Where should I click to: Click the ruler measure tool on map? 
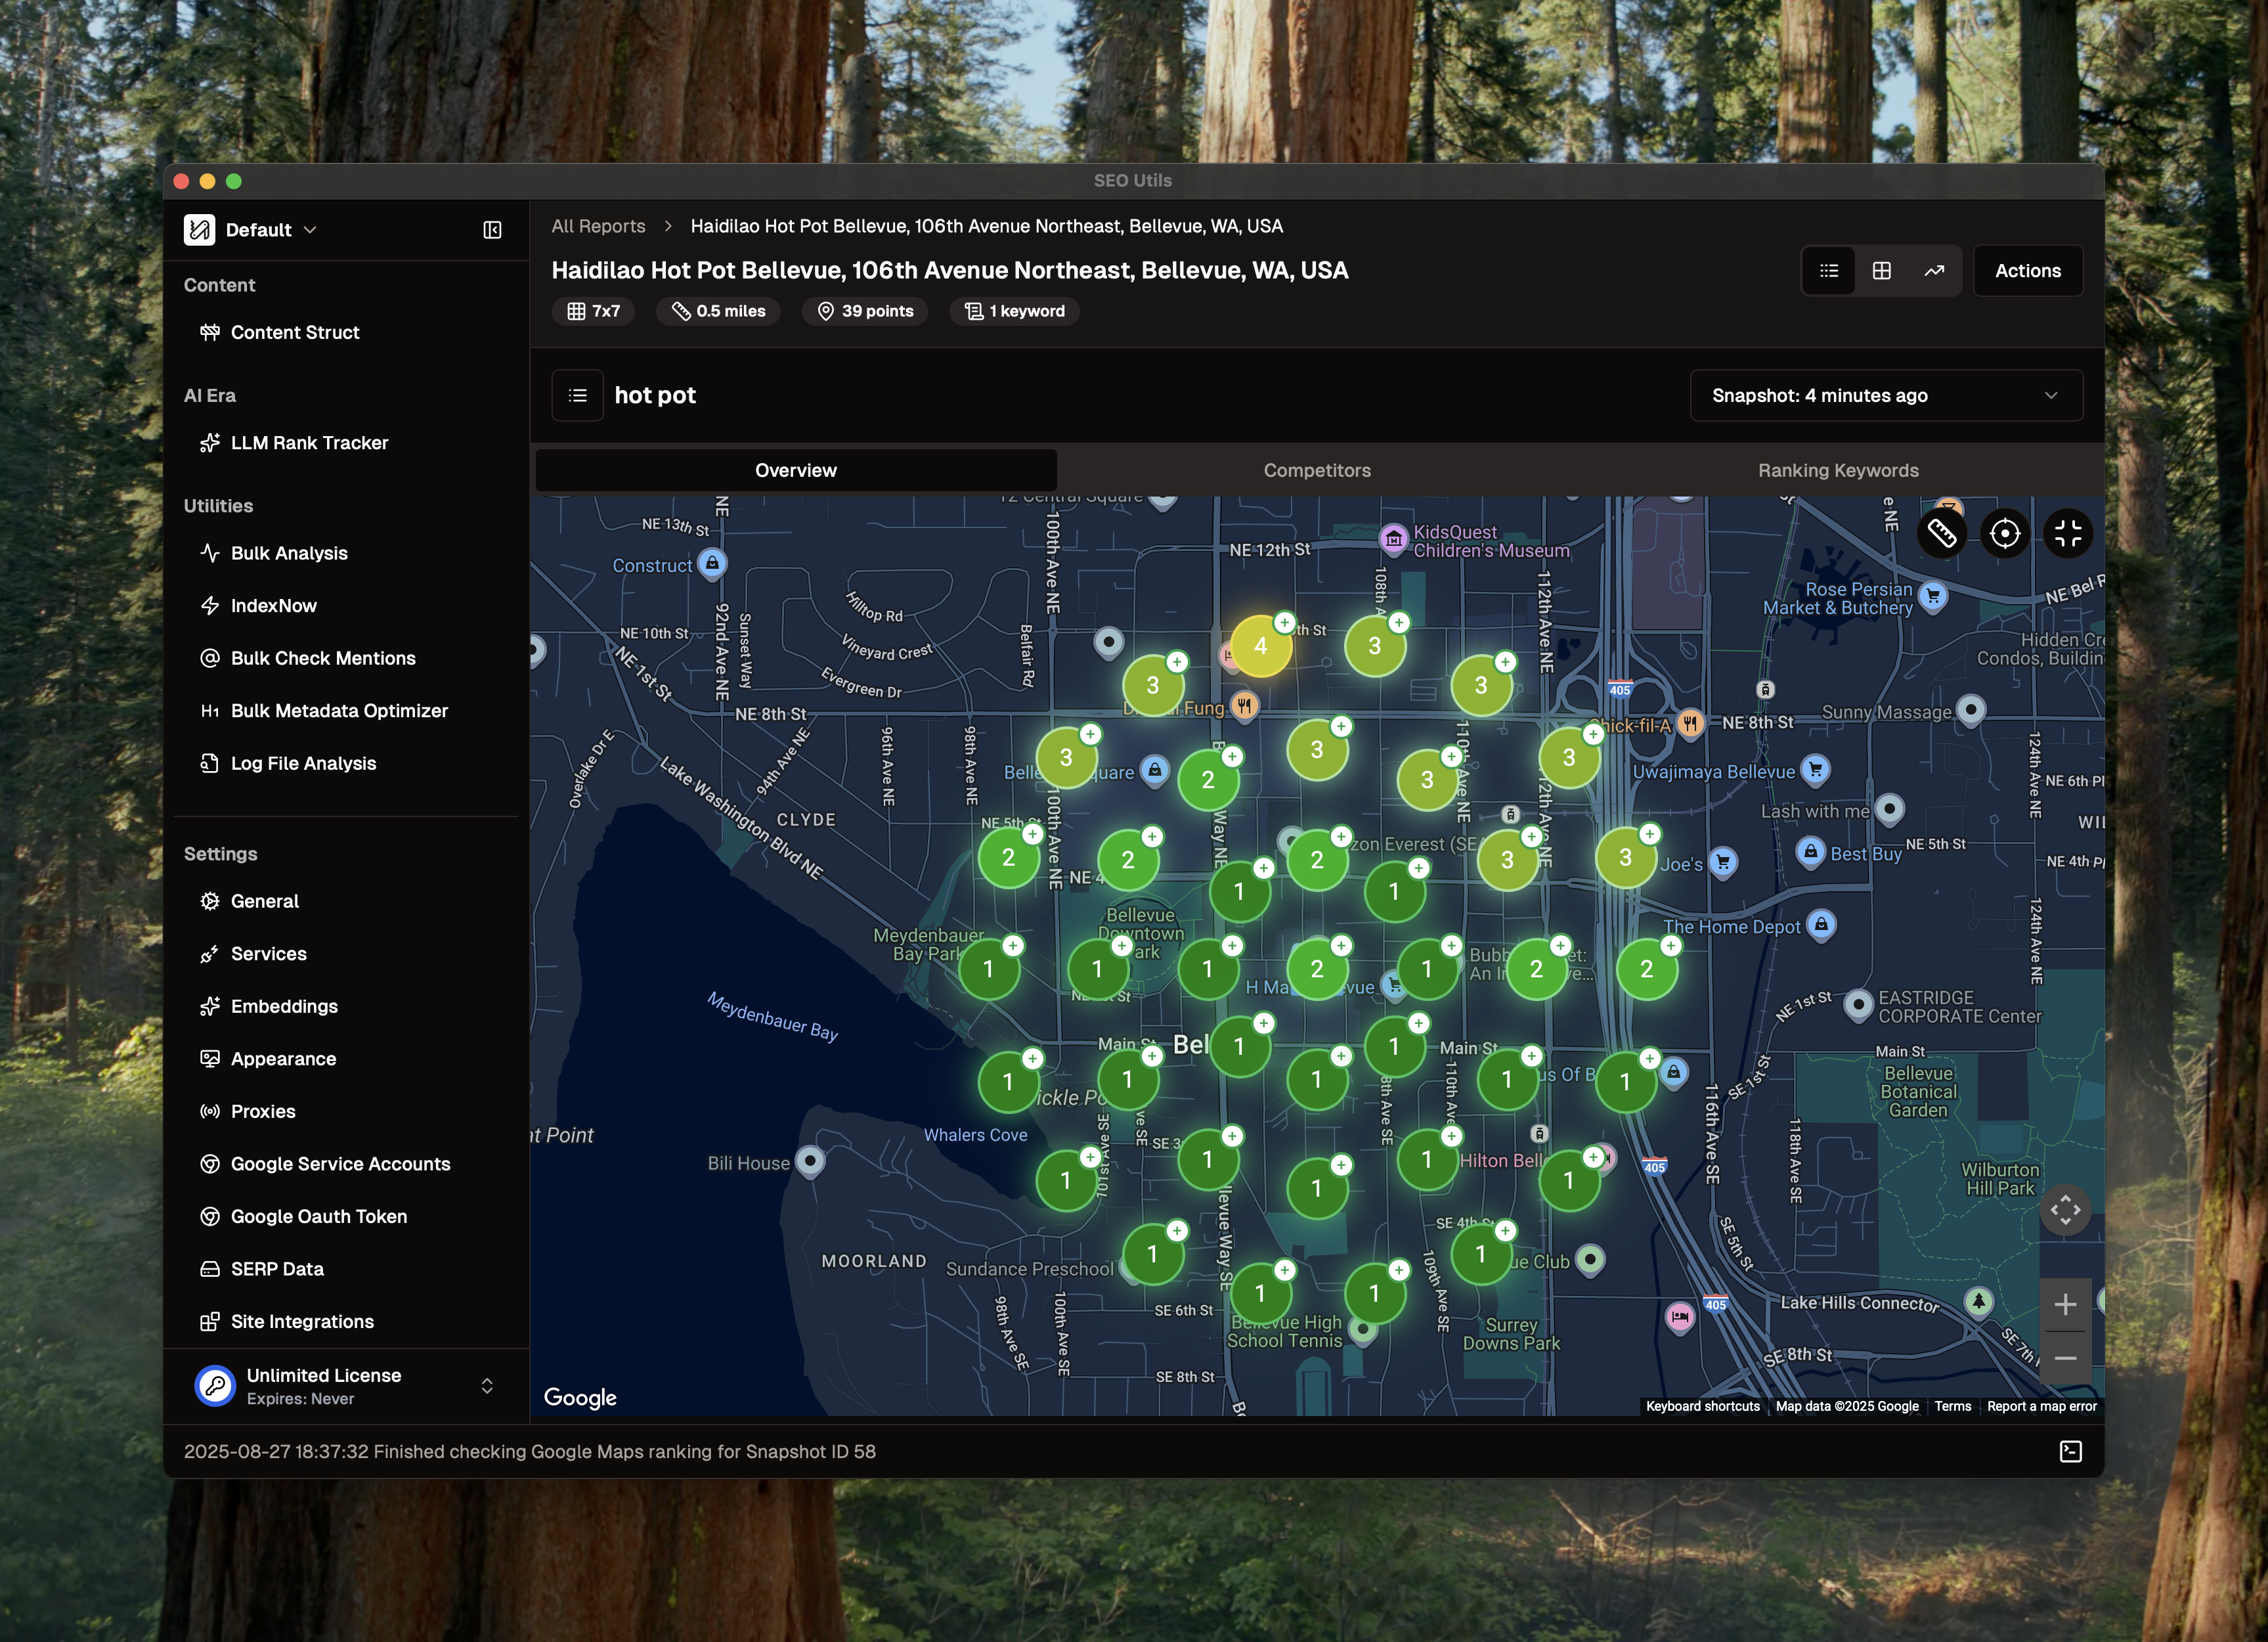pyautogui.click(x=1941, y=534)
